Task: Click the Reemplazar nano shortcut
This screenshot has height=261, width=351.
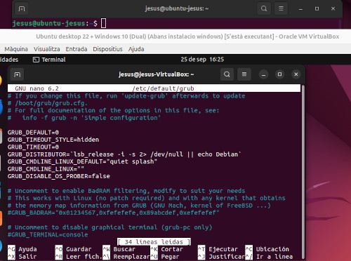Action: click(x=126, y=257)
